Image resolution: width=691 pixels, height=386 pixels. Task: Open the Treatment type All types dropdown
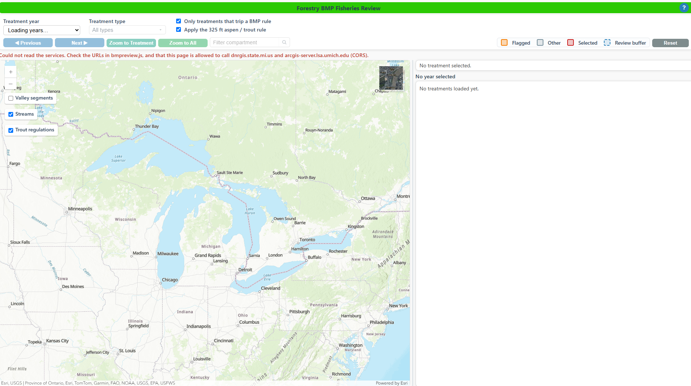coord(127,30)
